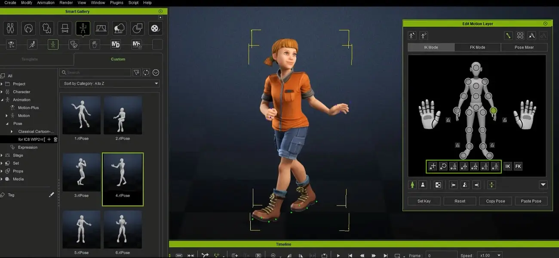
Task: Toggle the left hand lock icon
Action: tap(504, 120)
